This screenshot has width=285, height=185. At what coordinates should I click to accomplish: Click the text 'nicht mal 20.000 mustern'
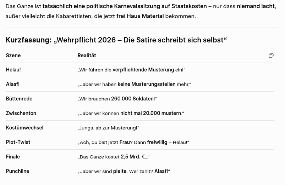coord(150,113)
